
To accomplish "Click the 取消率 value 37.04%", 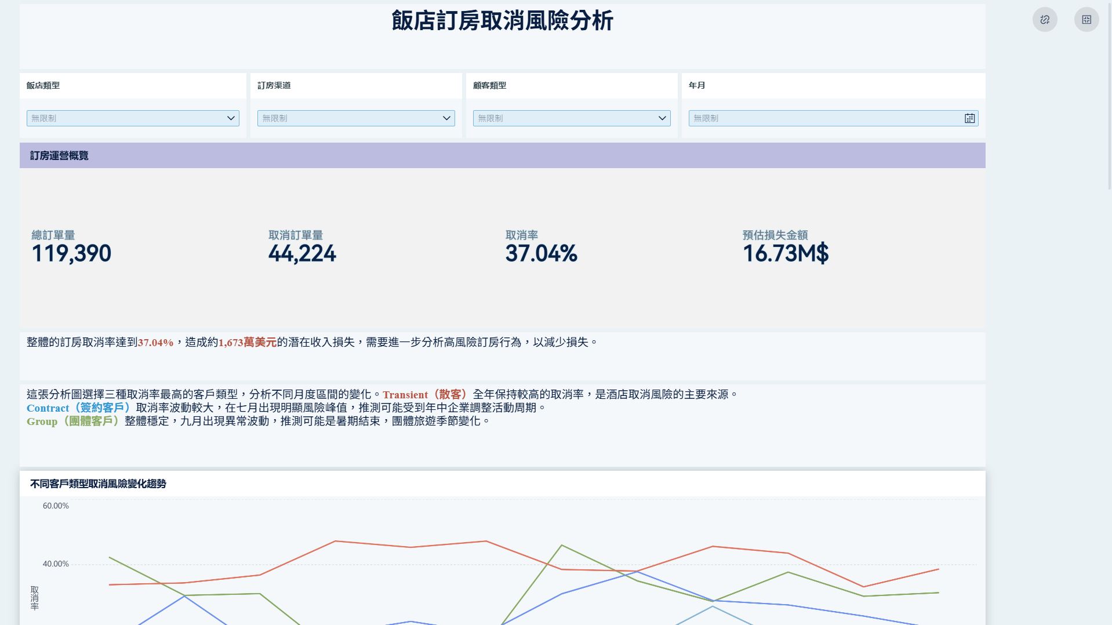I will [542, 253].
